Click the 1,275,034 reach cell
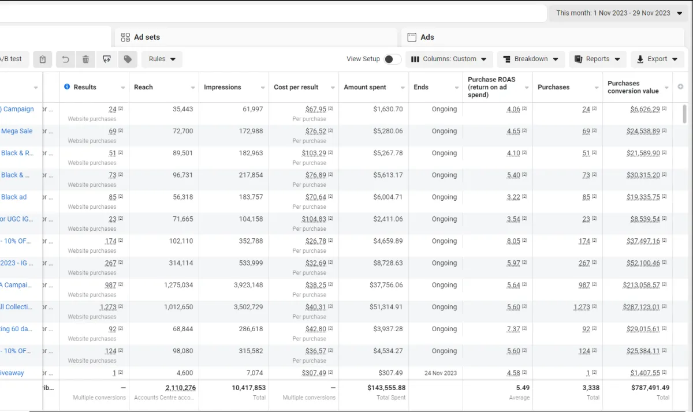This screenshot has width=693, height=412. [x=178, y=285]
